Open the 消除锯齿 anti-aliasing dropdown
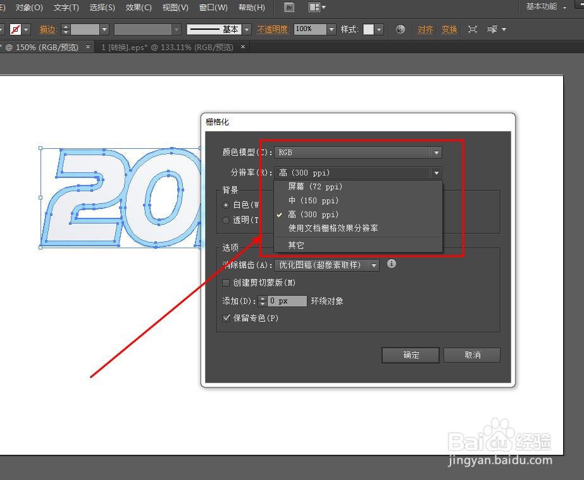 pyautogui.click(x=373, y=265)
